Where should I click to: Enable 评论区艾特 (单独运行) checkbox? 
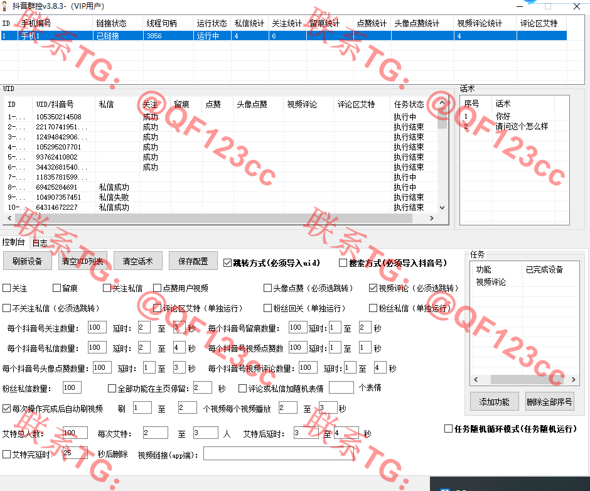click(158, 308)
